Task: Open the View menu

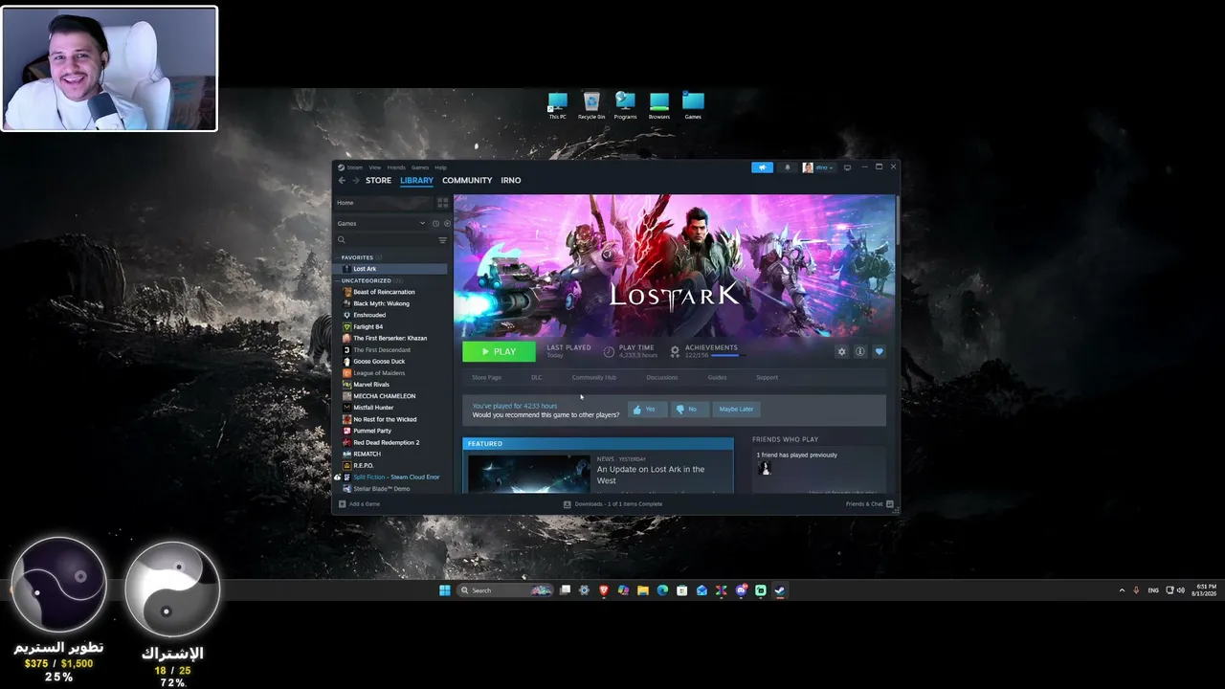Action: click(375, 167)
